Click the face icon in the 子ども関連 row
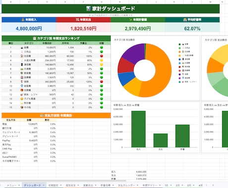The width and height of the screenshot is (228, 188). [x=22, y=99]
